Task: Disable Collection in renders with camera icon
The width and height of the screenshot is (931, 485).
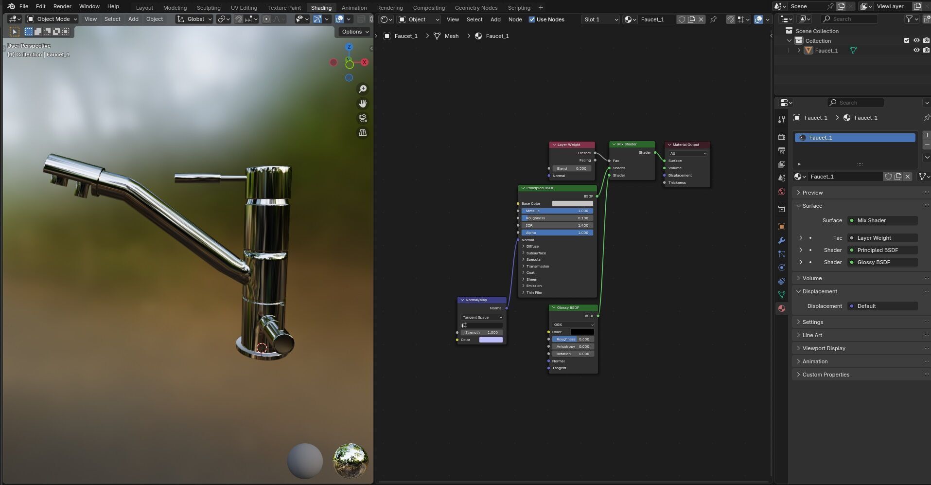Action: tap(927, 41)
